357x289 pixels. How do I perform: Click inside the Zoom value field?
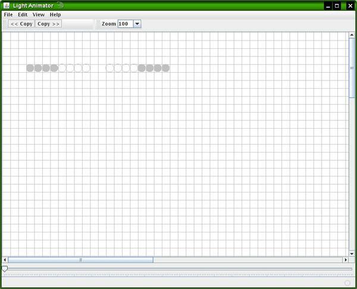click(125, 24)
